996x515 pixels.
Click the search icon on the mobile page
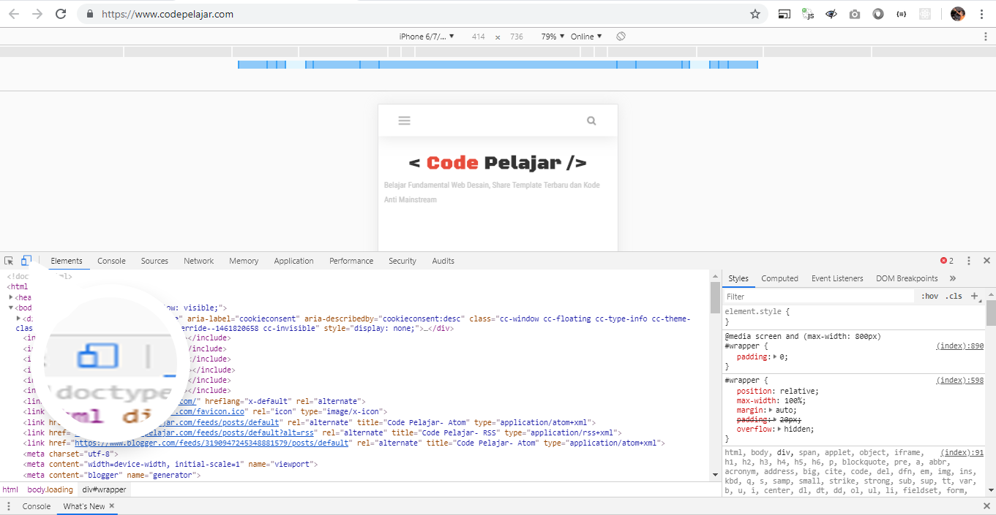click(591, 121)
